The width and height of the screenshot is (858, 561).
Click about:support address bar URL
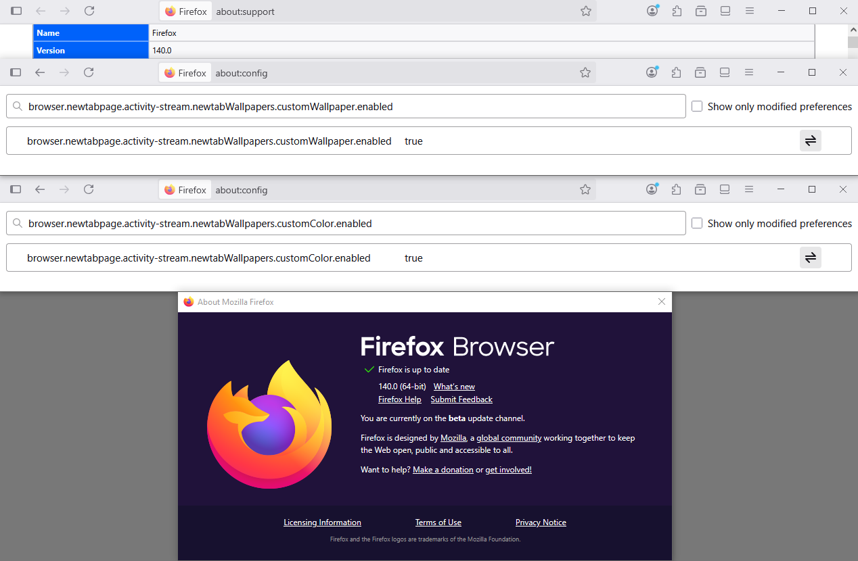coord(245,11)
